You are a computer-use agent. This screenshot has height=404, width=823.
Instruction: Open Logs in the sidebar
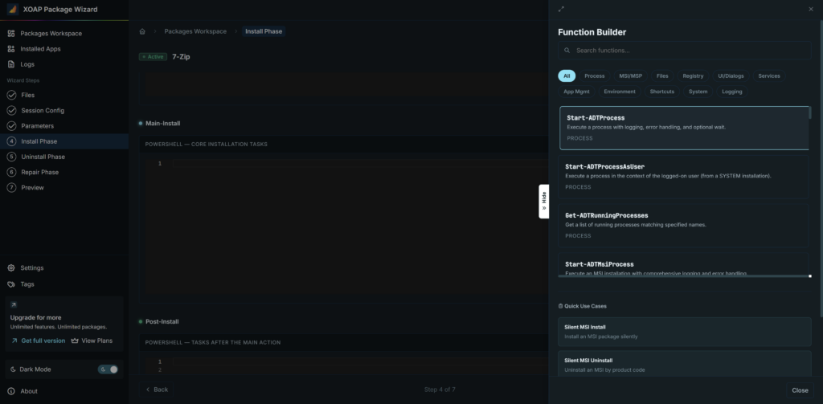[x=27, y=64]
